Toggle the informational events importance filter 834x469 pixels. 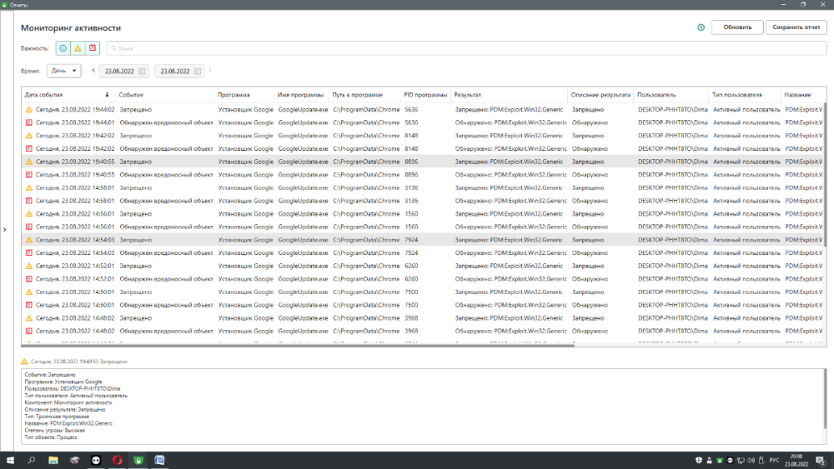click(x=63, y=48)
